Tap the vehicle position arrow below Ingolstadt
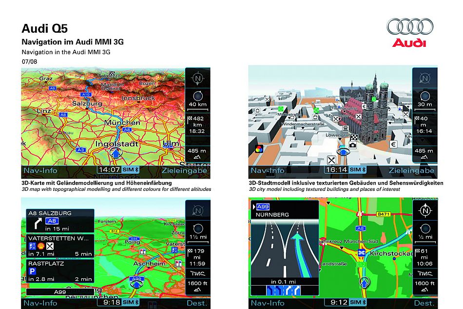Image resolution: width=463 pixels, height=309 pixels. pyautogui.click(x=116, y=154)
